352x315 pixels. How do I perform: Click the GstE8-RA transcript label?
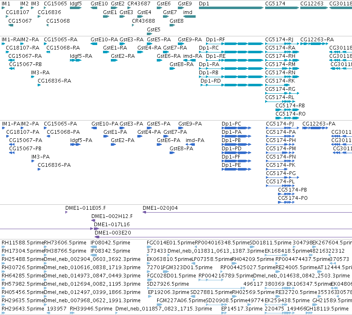coord(182,64)
